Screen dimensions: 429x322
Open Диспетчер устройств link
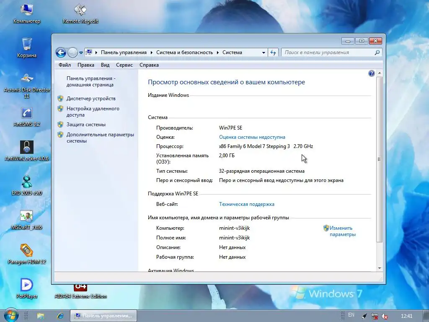pos(91,99)
